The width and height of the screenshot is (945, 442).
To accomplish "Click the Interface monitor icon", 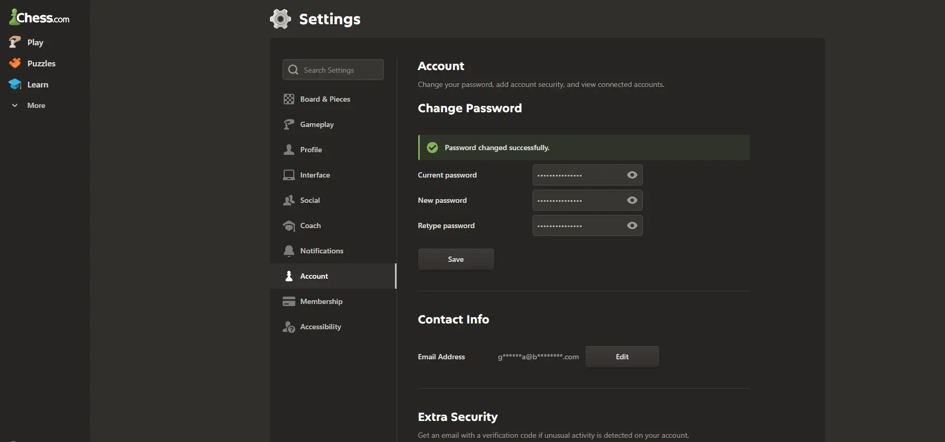I will point(289,175).
